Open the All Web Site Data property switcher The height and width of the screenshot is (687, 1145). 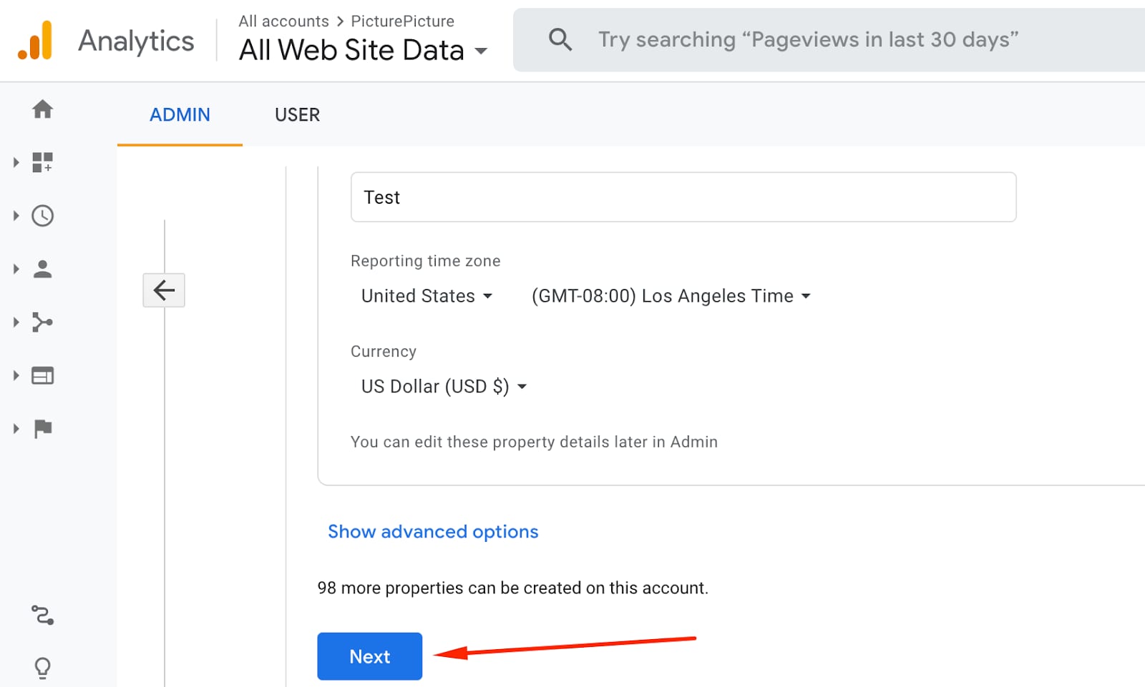(x=362, y=50)
